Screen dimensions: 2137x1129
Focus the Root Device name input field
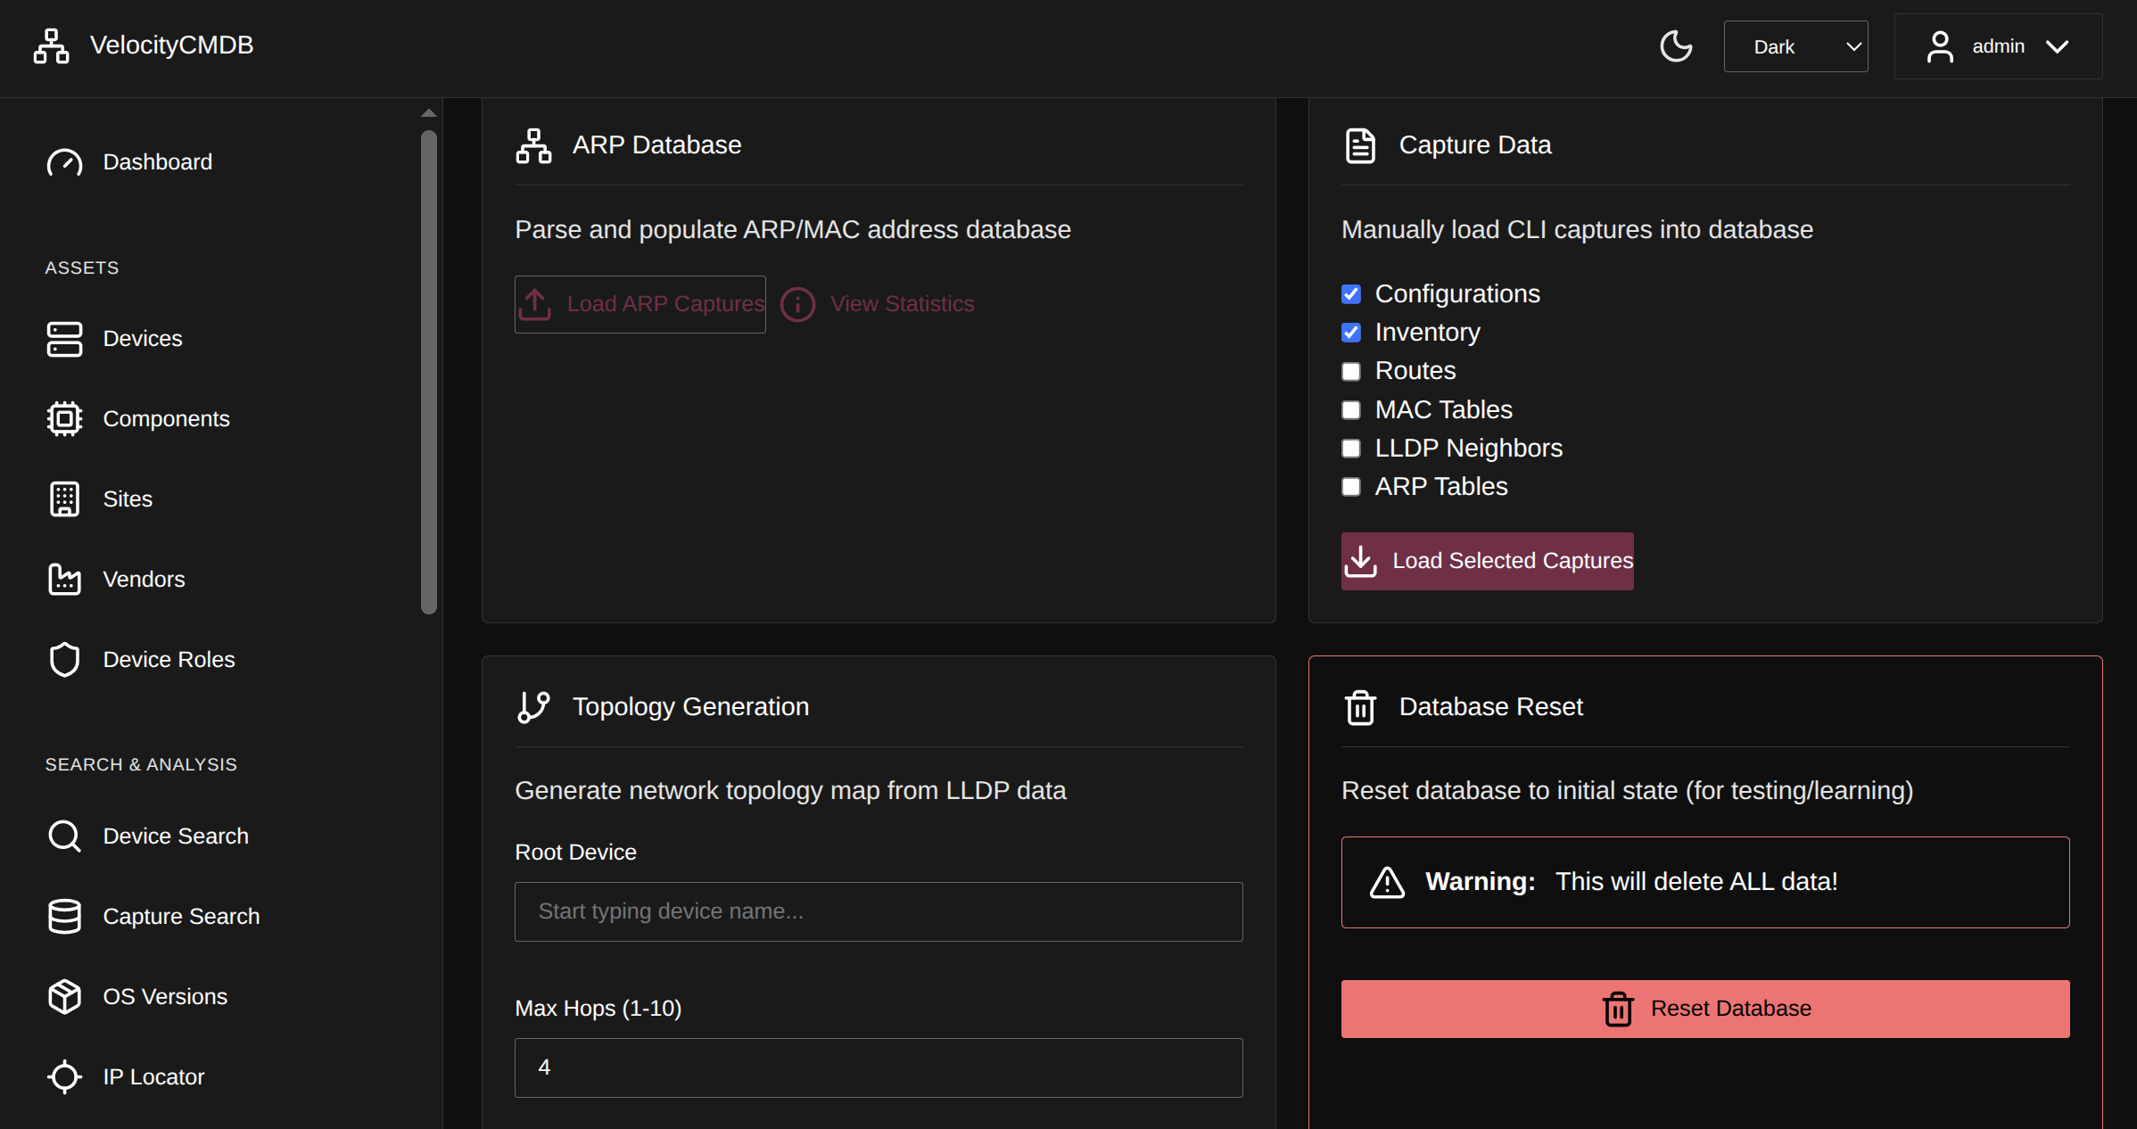coord(879,911)
